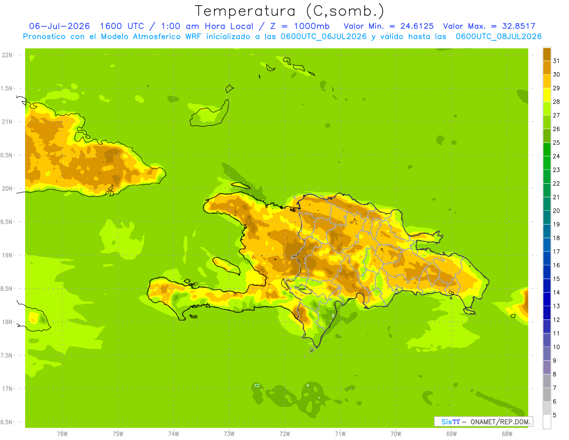This screenshot has width=569, height=440.
Task: Select the "Z = 1000mb" level text
Action: [298, 26]
